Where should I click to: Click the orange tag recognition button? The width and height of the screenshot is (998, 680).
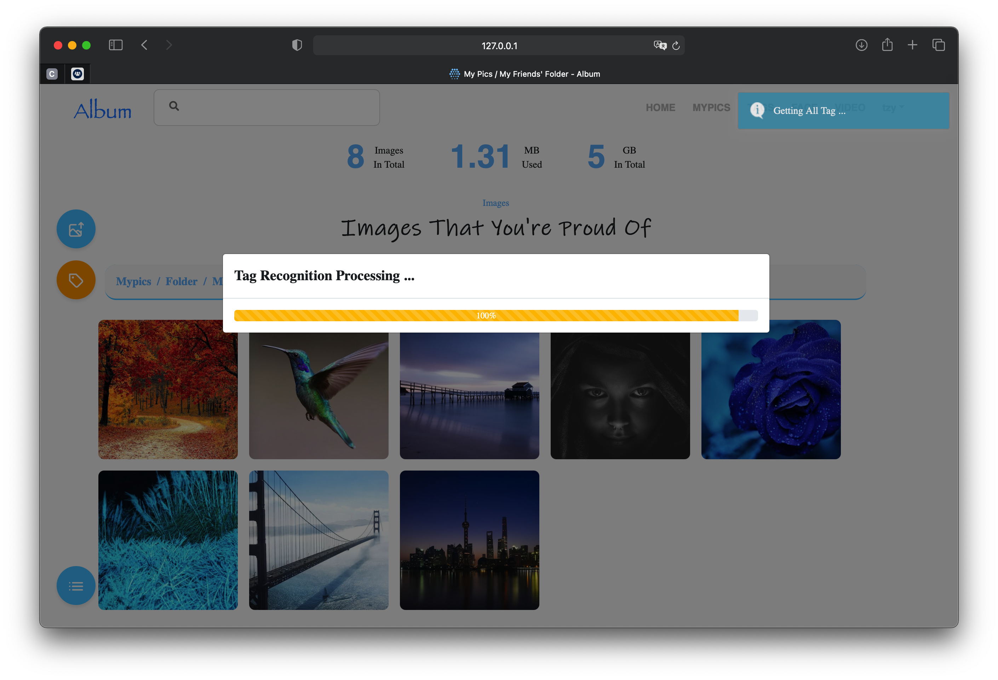[x=76, y=280]
